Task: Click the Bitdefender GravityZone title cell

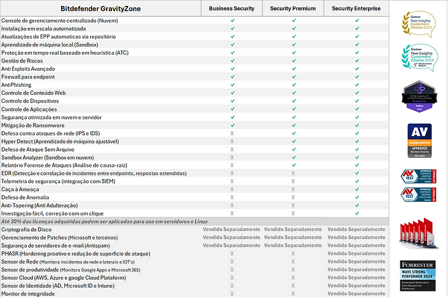Action: tap(101, 9)
